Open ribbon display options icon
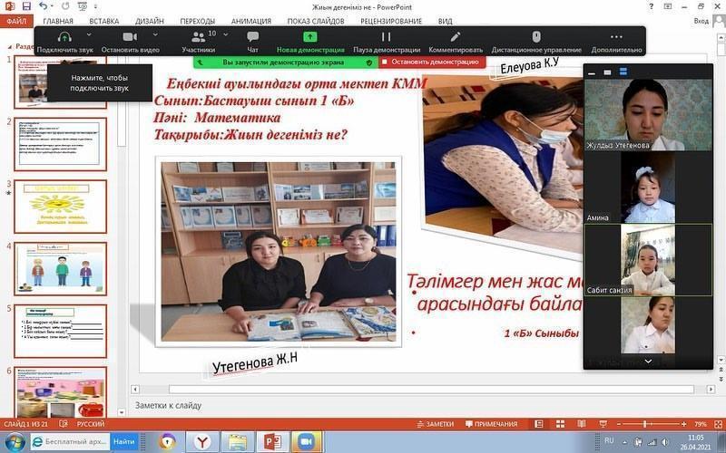Screen dimensions: 726x453 pyautogui.click(x=668, y=6)
